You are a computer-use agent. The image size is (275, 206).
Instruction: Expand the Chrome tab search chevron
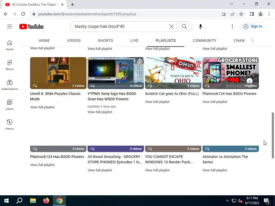click(x=232, y=4)
